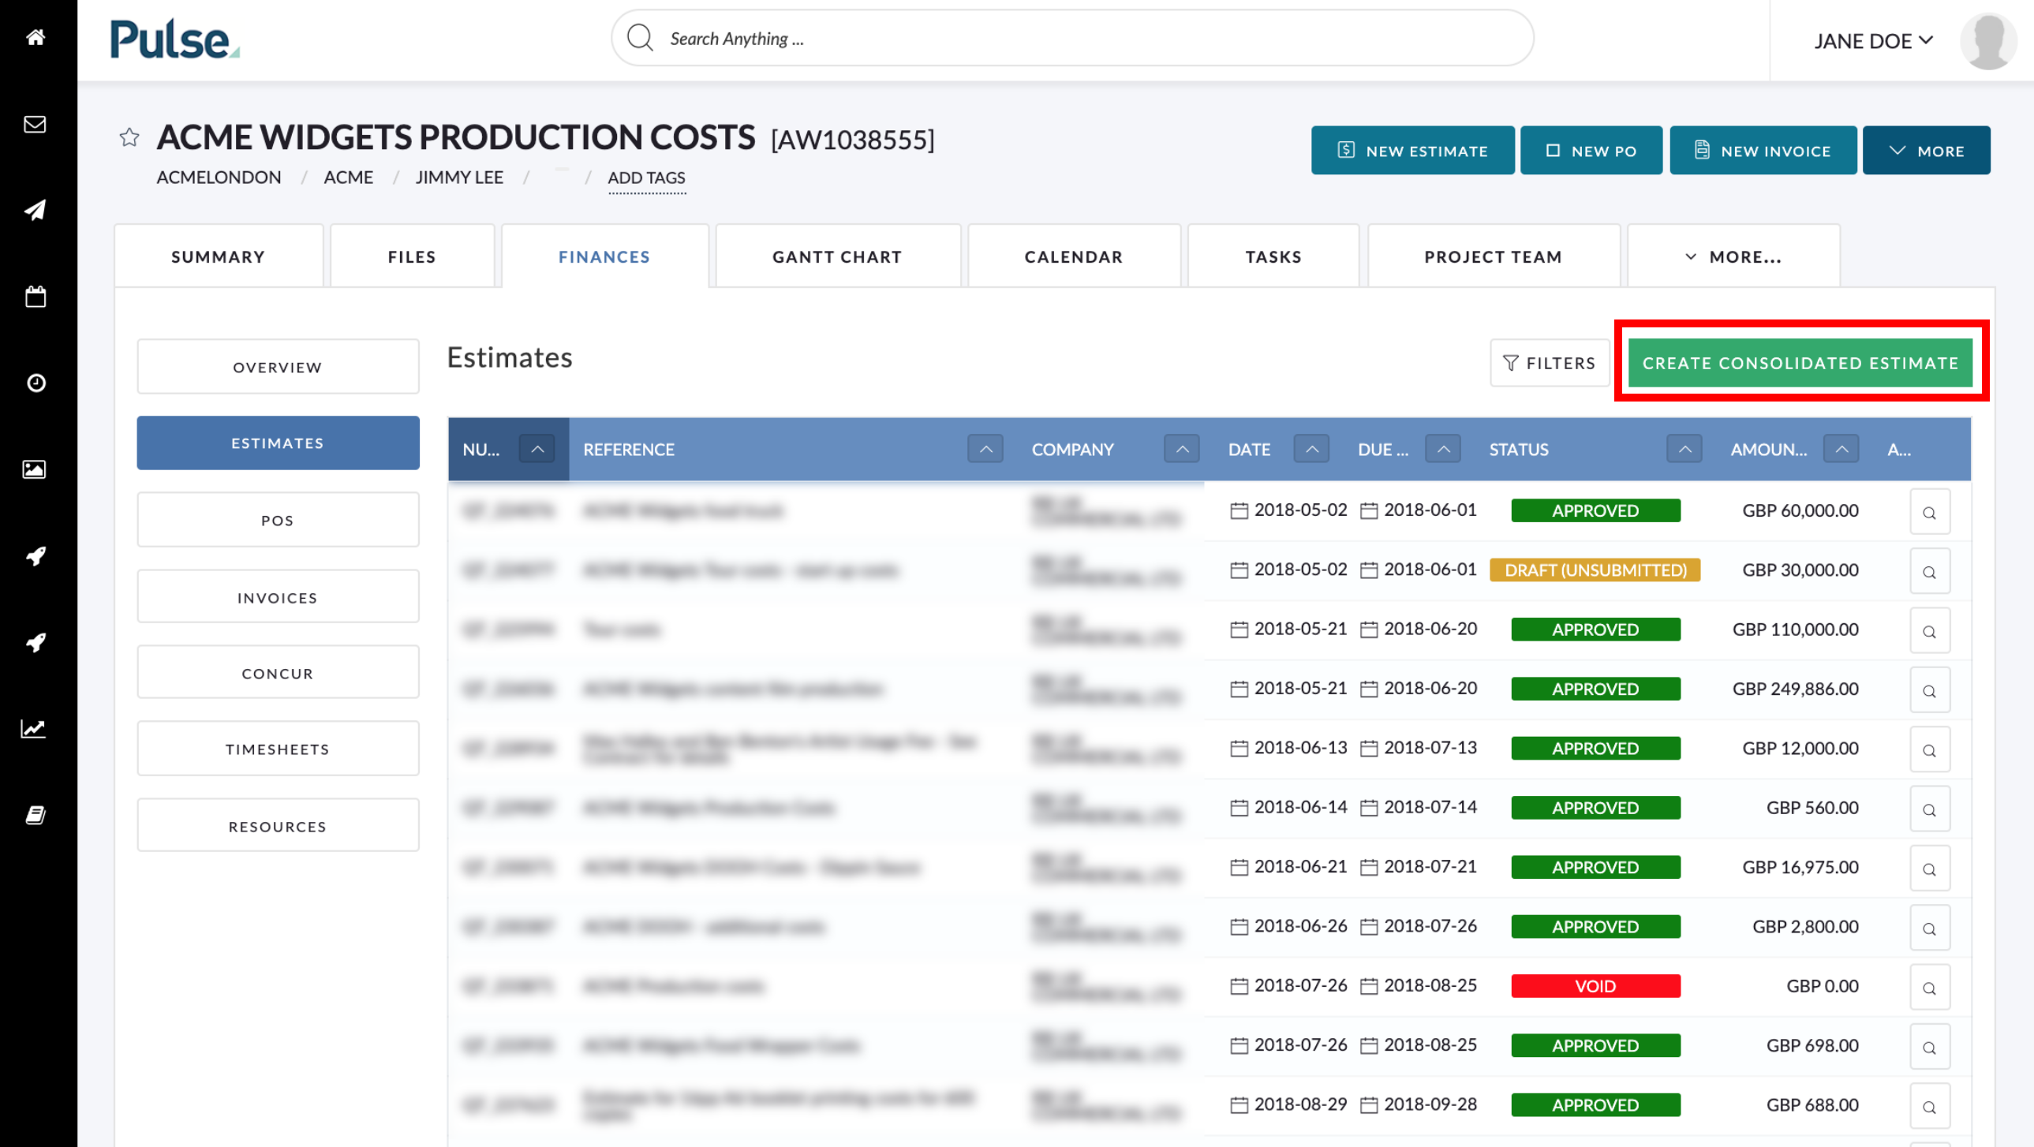Click the paper plane icon in sidebar
This screenshot has height=1147, width=2034.
(x=36, y=210)
